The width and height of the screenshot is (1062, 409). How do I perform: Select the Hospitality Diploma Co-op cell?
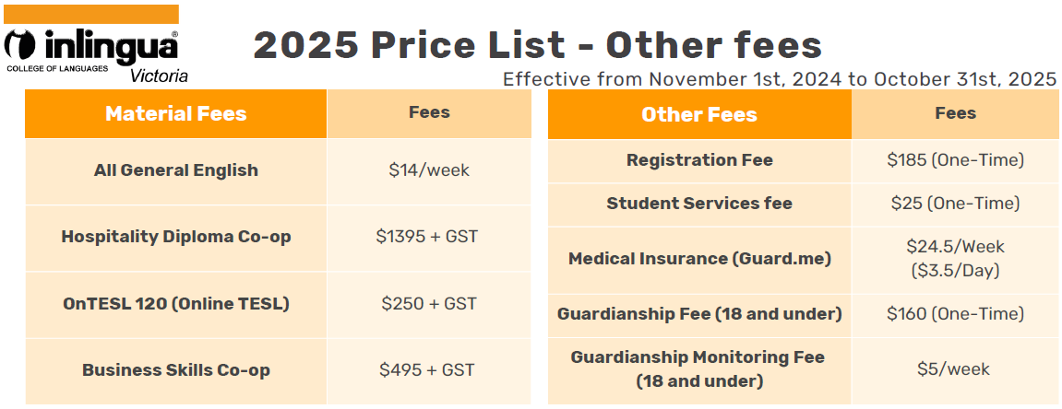tap(175, 237)
